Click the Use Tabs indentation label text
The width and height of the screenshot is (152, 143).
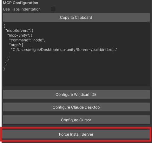point(22,9)
